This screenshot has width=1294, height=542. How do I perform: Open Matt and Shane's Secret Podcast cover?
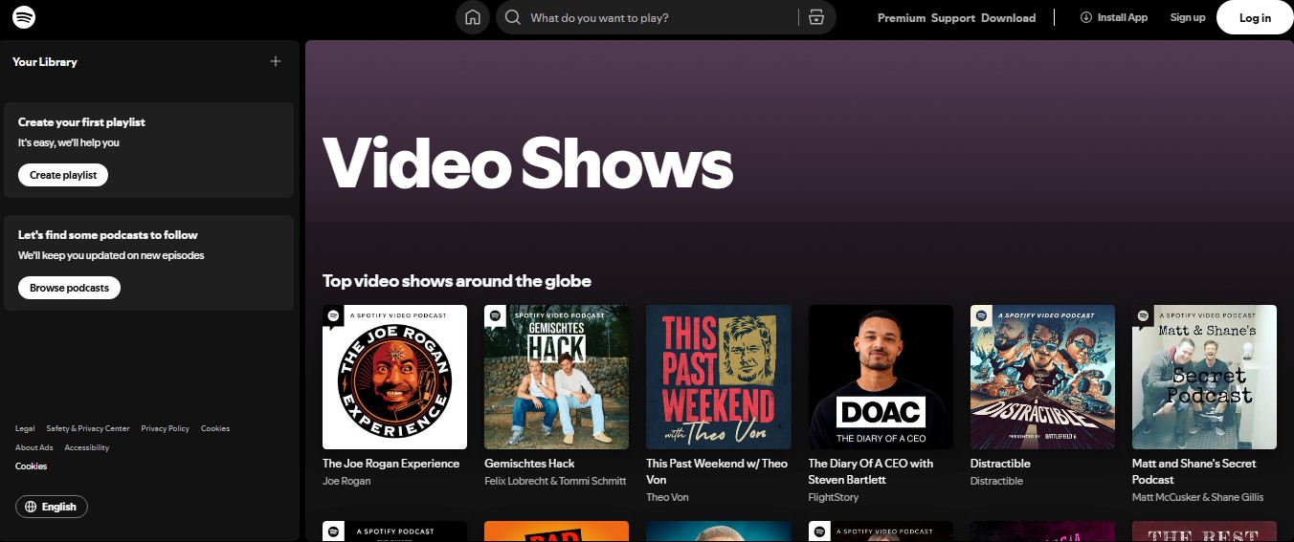pos(1204,377)
